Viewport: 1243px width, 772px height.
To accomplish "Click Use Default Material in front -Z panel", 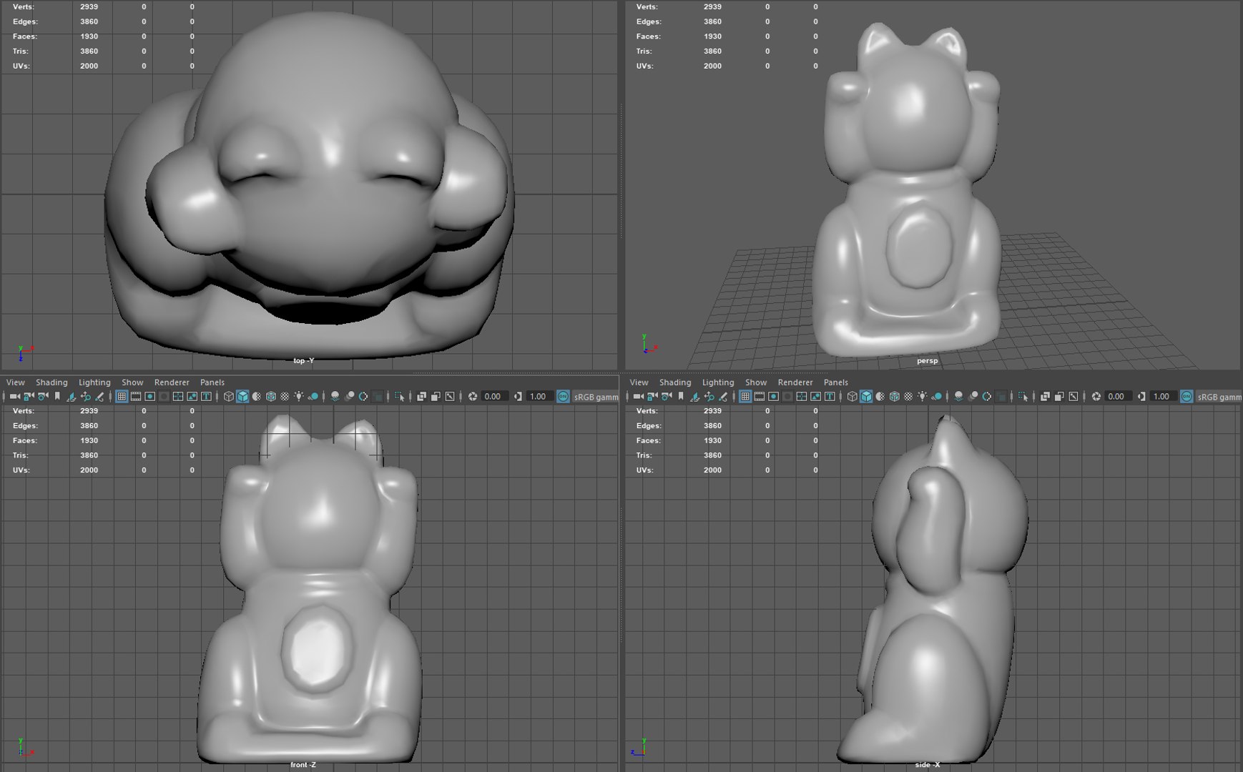I will click(257, 397).
